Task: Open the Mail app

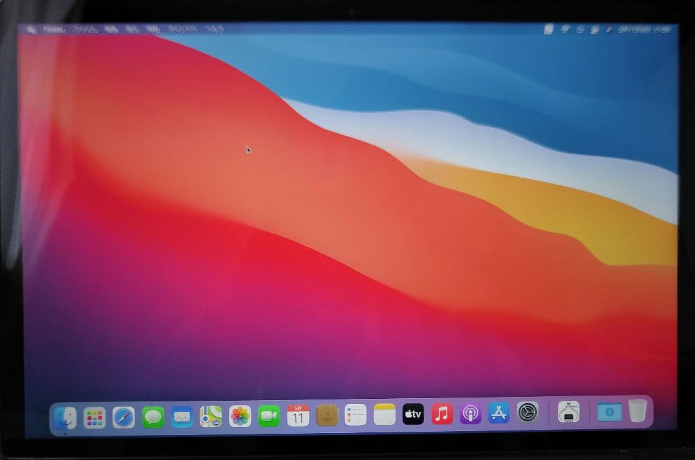Action: pos(181,416)
